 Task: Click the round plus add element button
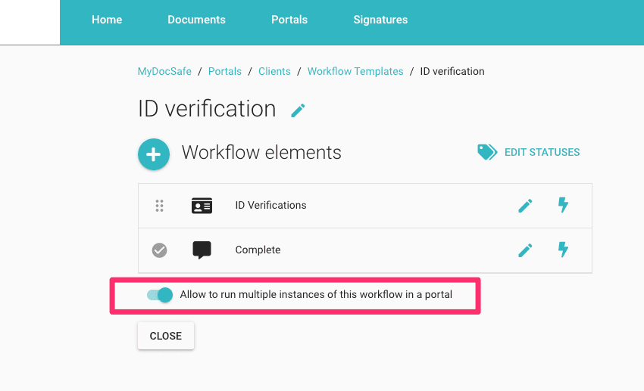(x=153, y=154)
